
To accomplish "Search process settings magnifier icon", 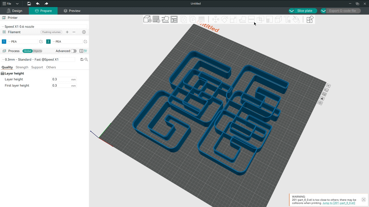I will click(86, 60).
